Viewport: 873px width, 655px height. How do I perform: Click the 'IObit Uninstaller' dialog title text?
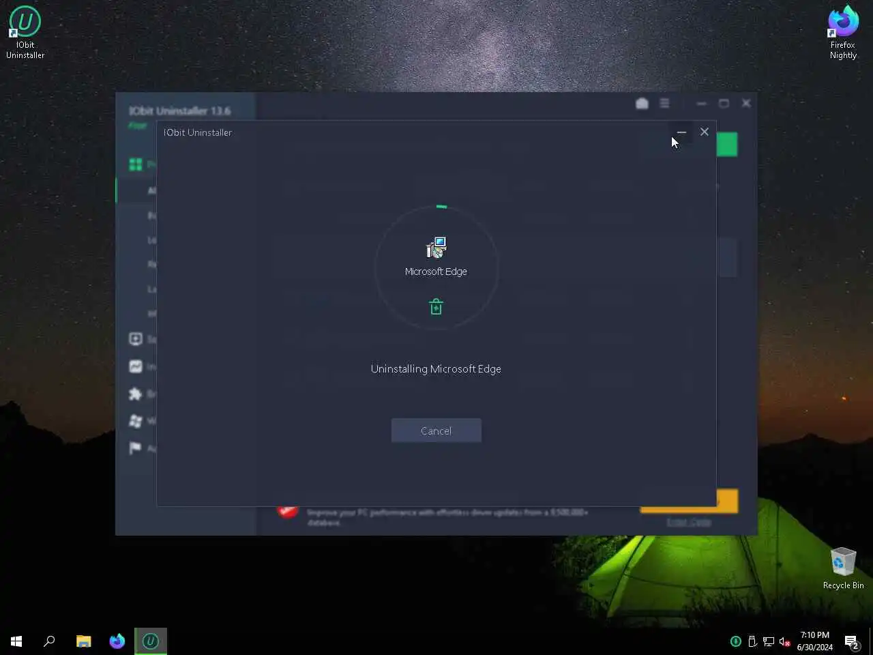point(198,132)
